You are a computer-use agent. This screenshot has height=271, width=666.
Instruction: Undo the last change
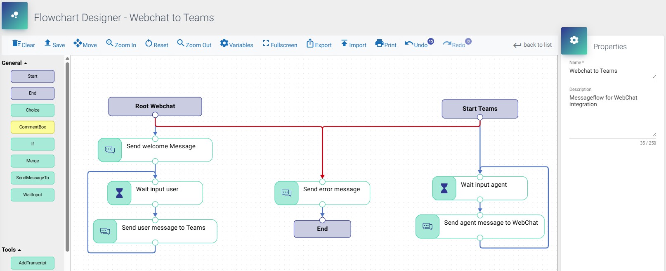point(416,44)
